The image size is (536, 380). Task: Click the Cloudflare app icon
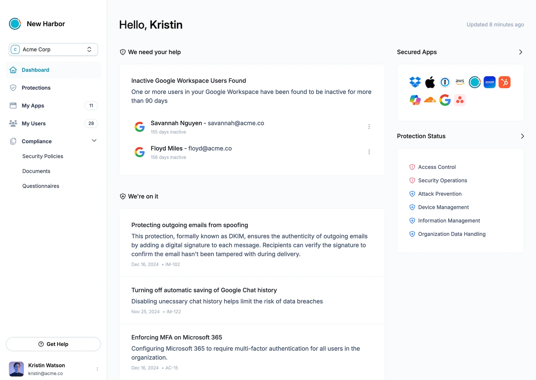tap(430, 100)
